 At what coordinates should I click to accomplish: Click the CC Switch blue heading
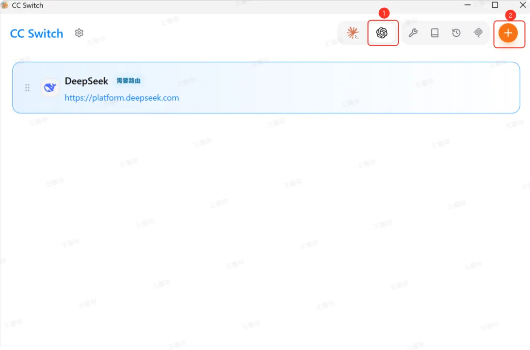click(x=36, y=33)
